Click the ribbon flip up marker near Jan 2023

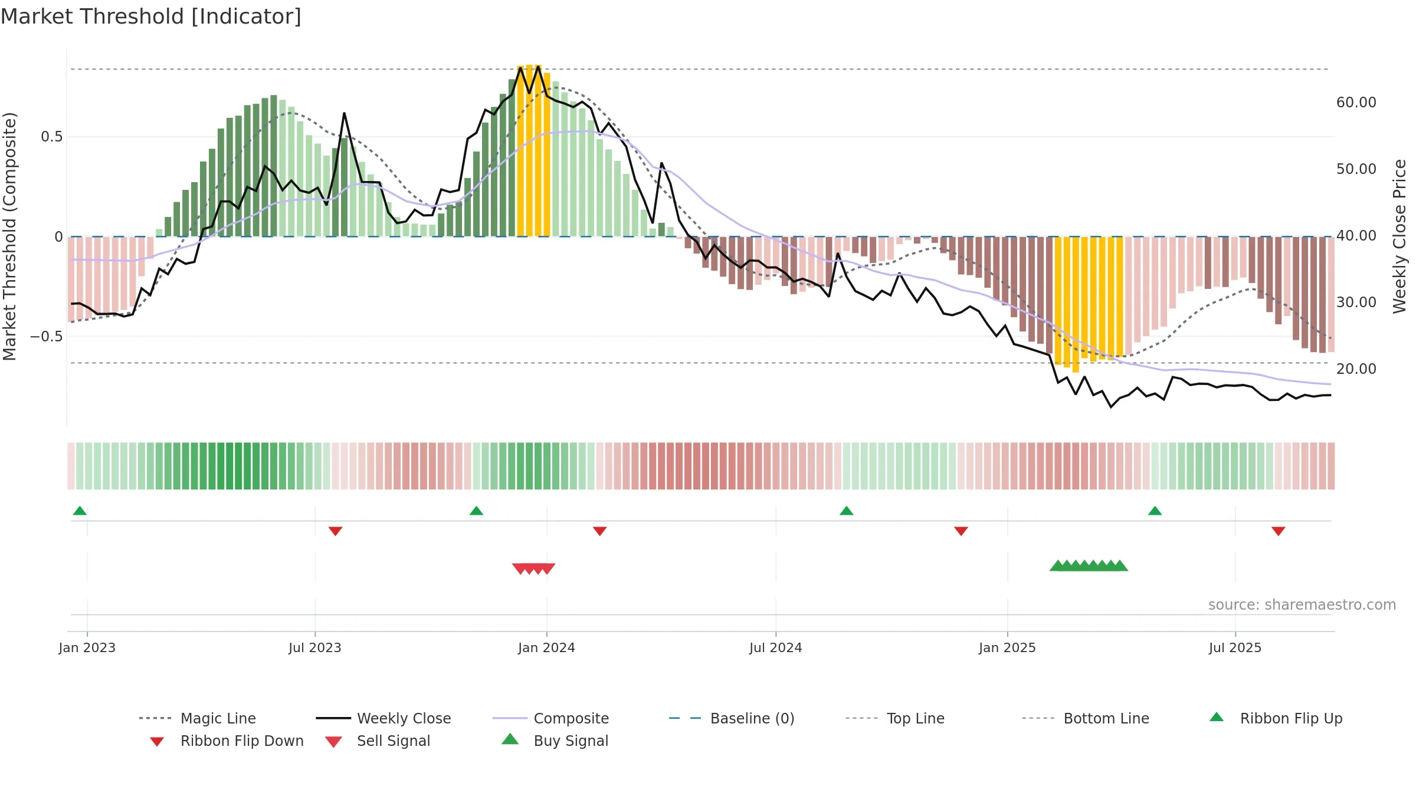(80, 511)
